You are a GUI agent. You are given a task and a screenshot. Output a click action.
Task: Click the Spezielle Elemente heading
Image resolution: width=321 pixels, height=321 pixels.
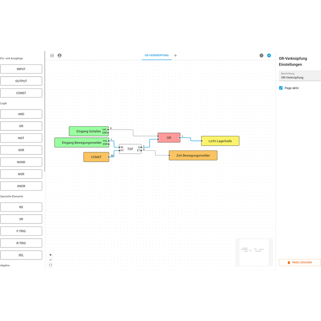tap(12, 196)
